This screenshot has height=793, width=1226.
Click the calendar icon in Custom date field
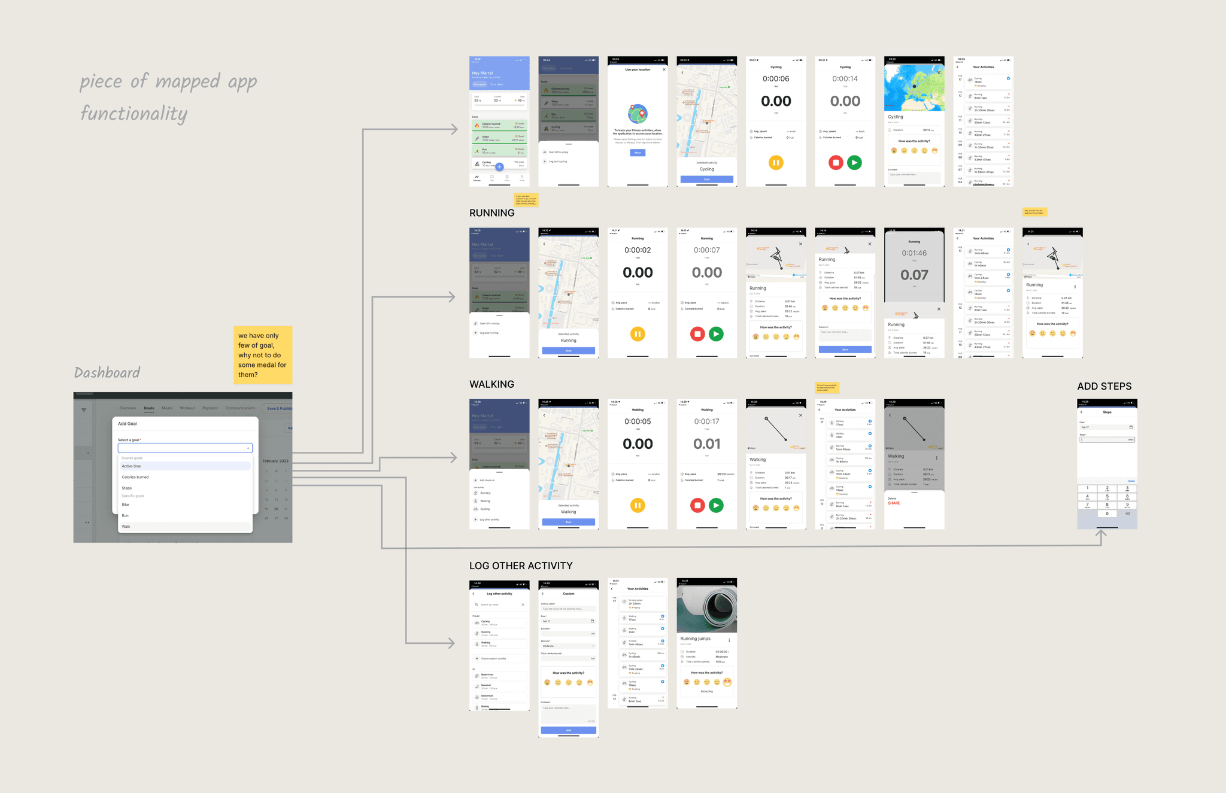(592, 621)
